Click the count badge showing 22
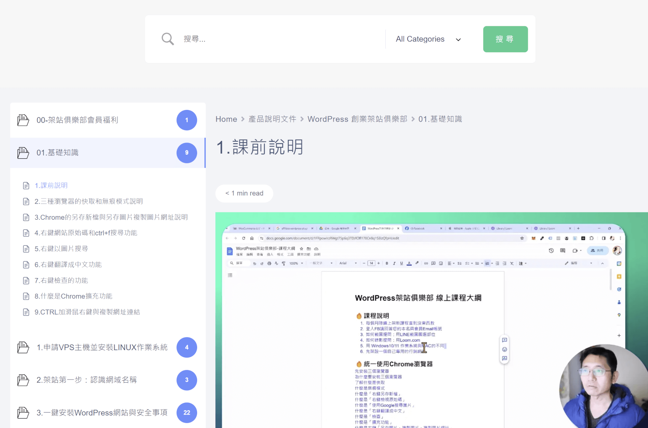 [187, 412]
